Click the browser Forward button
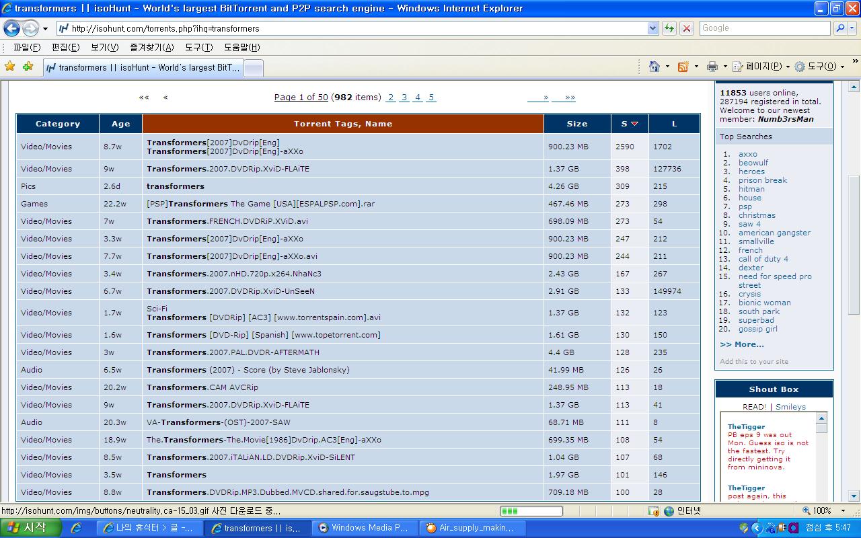This screenshot has height=538, width=861. pyautogui.click(x=30, y=28)
